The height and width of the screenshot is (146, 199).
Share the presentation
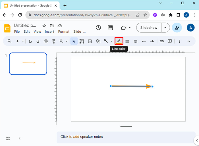tap(177, 28)
